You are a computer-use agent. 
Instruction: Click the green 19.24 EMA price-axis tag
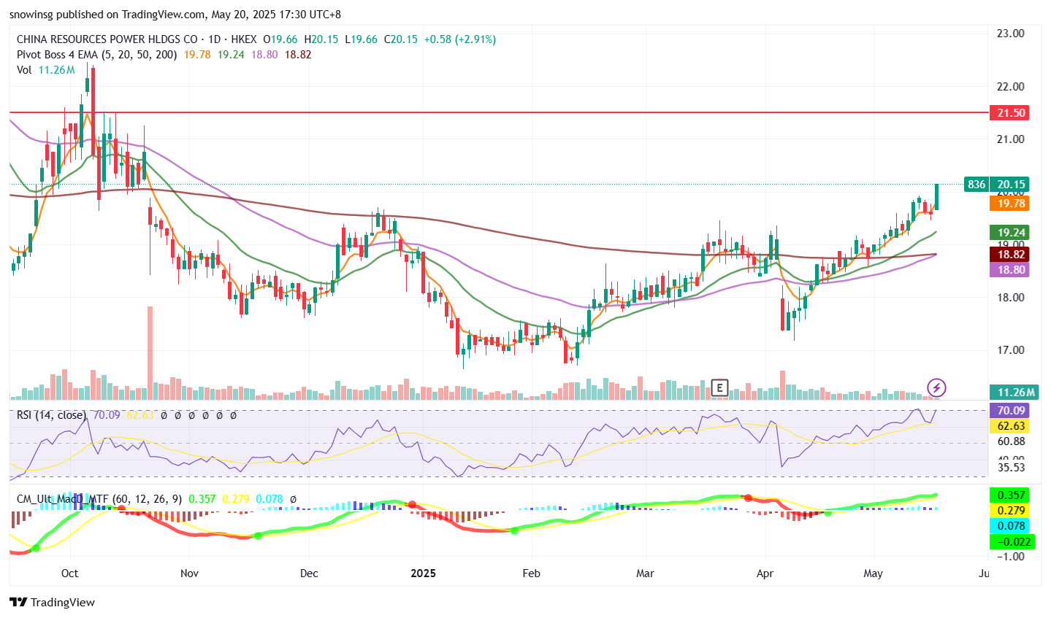click(x=1009, y=233)
